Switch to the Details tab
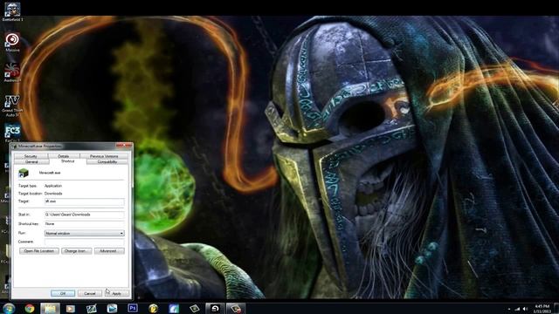 [64, 156]
